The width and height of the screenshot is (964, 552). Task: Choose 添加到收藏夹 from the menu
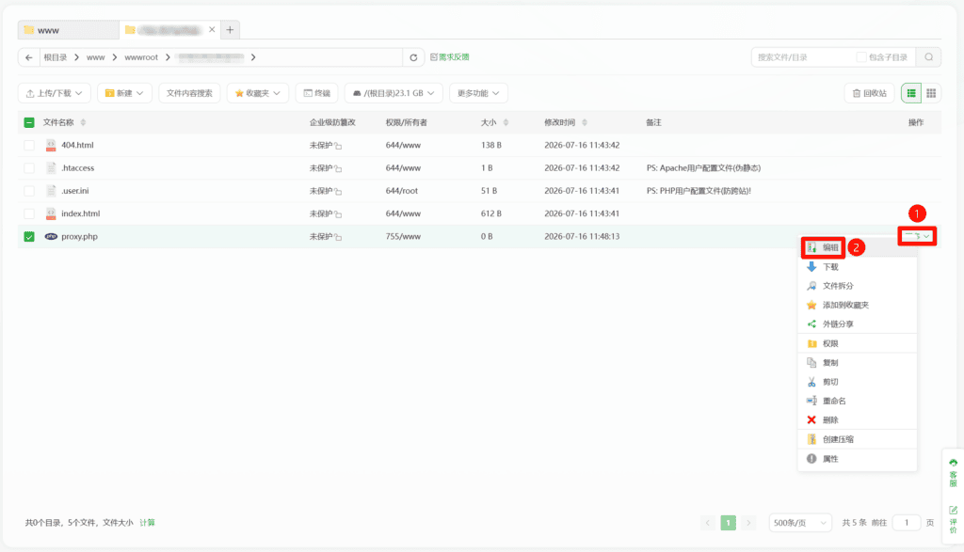tap(857, 306)
